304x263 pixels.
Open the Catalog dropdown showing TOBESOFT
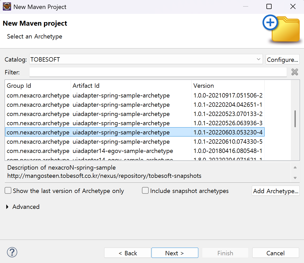tap(146, 59)
